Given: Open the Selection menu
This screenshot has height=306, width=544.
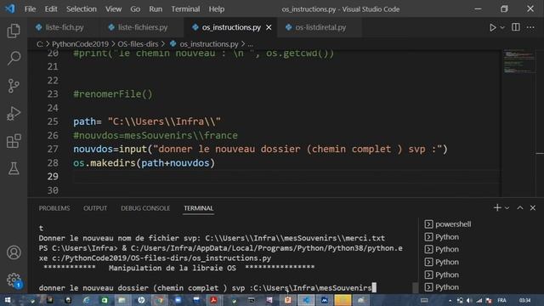Looking at the screenshot, I should [x=82, y=9].
